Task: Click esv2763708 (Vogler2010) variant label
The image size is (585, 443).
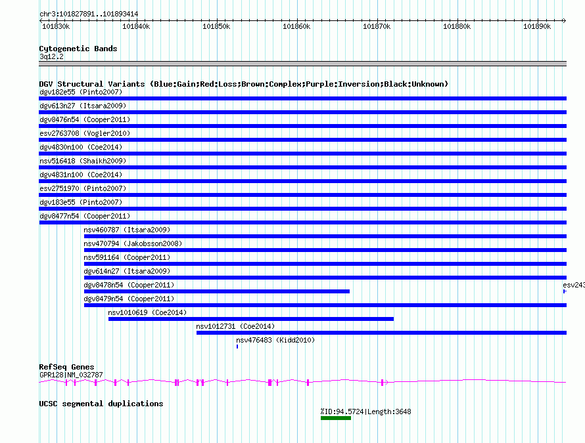Action: 85,133
